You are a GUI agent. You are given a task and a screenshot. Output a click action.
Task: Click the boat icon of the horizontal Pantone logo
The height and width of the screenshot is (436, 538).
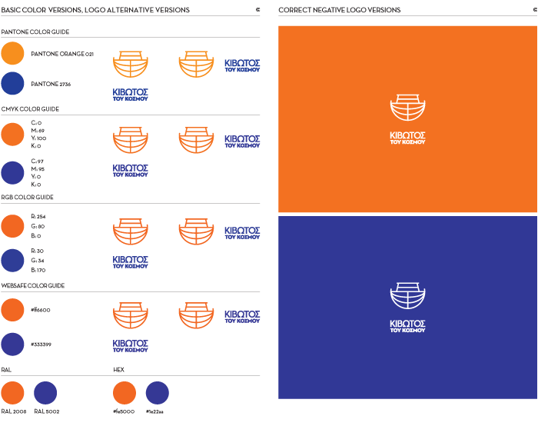pyautogui.click(x=196, y=64)
